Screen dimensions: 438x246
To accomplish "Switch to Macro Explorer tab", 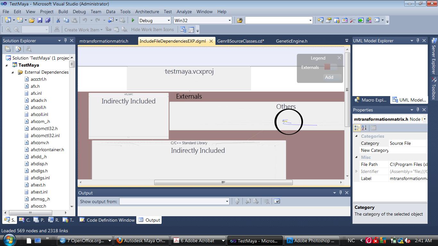I will click(371, 100).
